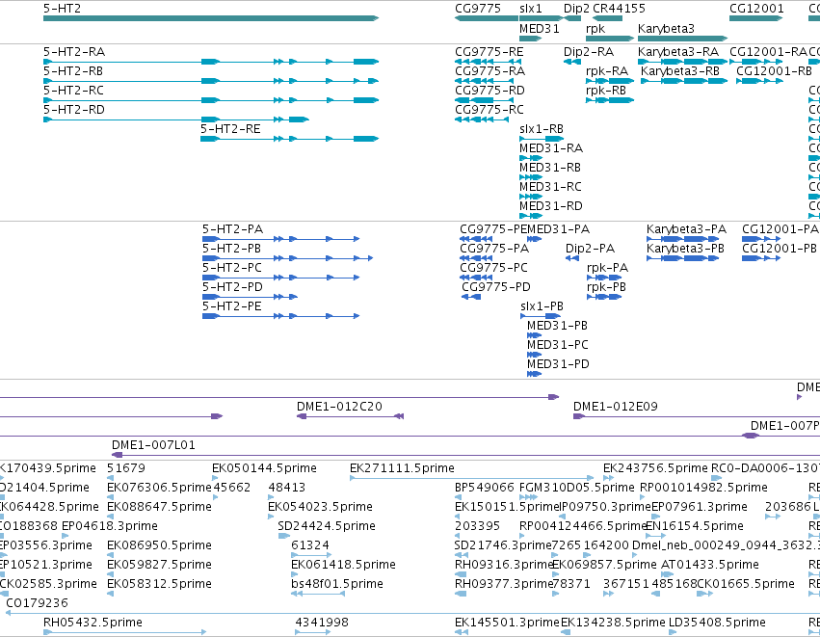The width and height of the screenshot is (820, 637).
Task: Click transcript rpk-RB label
Action: [606, 91]
